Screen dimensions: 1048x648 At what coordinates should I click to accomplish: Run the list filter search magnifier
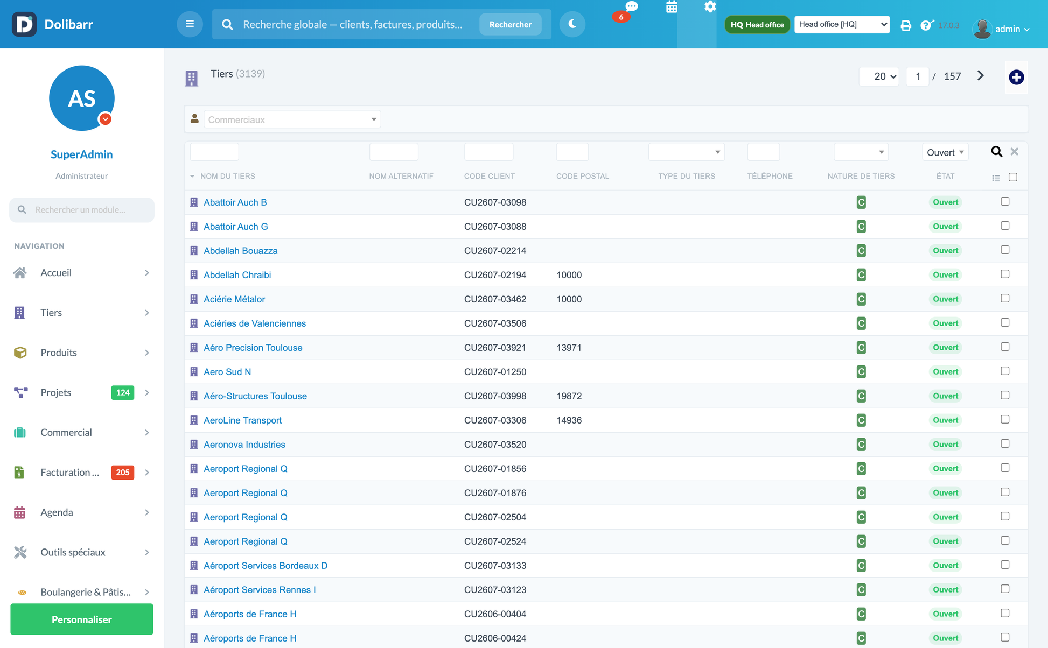[996, 152]
